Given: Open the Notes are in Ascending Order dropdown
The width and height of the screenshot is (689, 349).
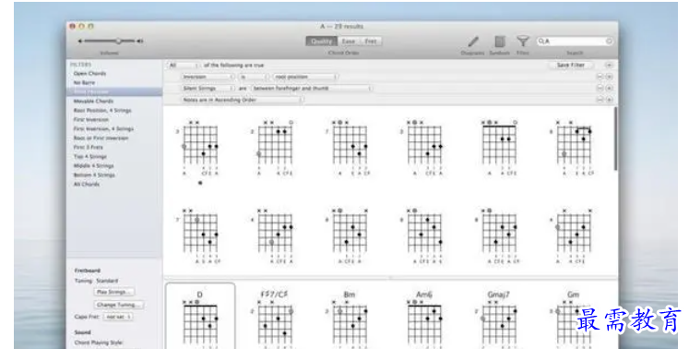Looking at the screenshot, I should click(x=243, y=100).
